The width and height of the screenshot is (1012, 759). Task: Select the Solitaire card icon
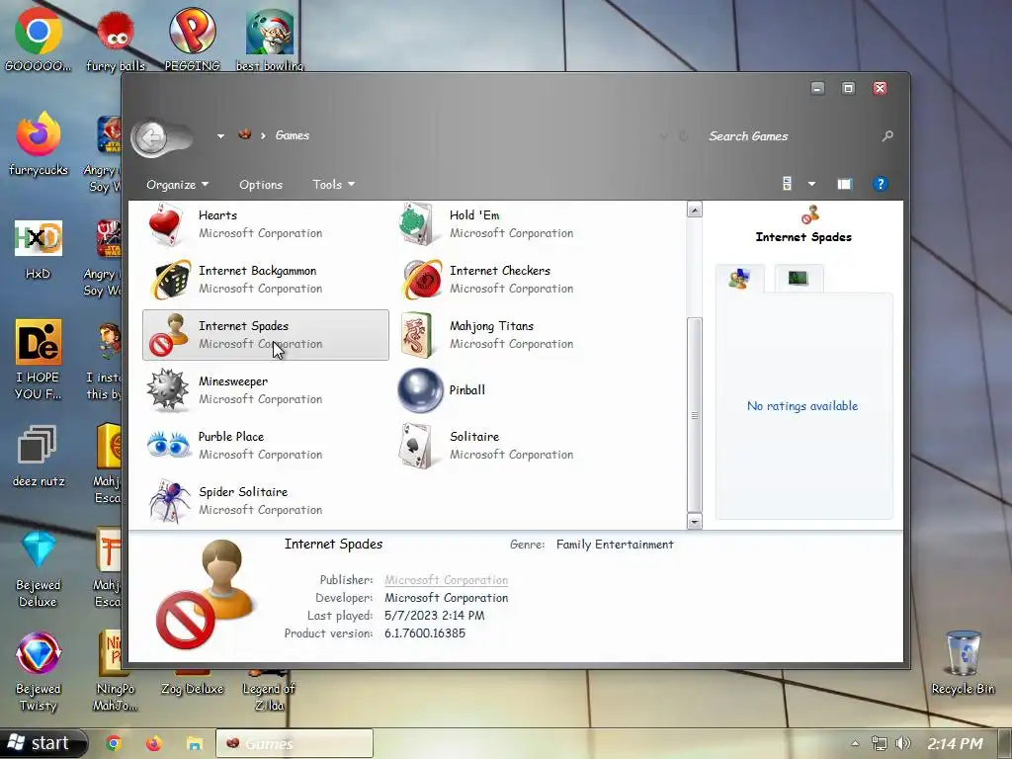(416, 446)
